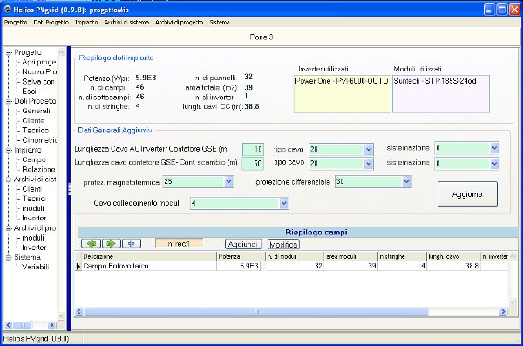This screenshot has width=523, height=346.
Task: Select row marker of Campo Fotovoltaico
Action: pyautogui.click(x=78, y=266)
